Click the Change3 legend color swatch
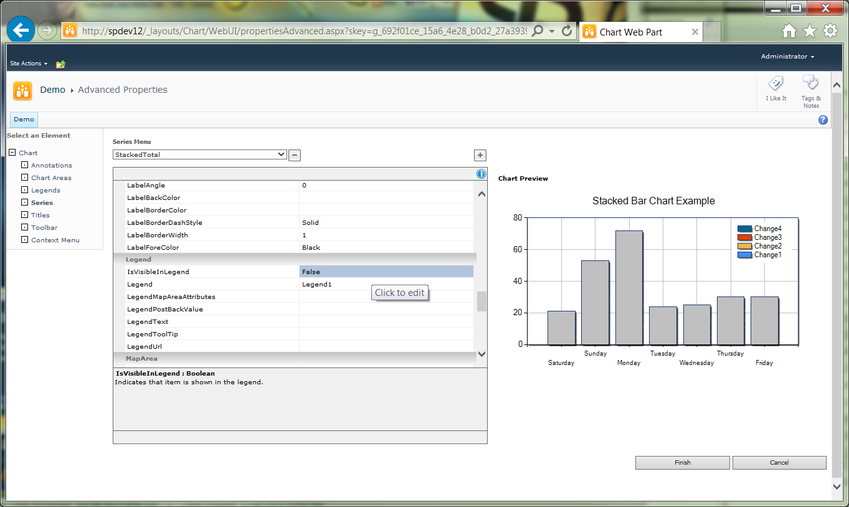Viewport: 849px width, 507px height. tap(744, 237)
